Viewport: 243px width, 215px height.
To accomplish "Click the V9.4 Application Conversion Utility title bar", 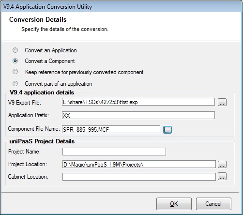I will (x=121, y=7).
